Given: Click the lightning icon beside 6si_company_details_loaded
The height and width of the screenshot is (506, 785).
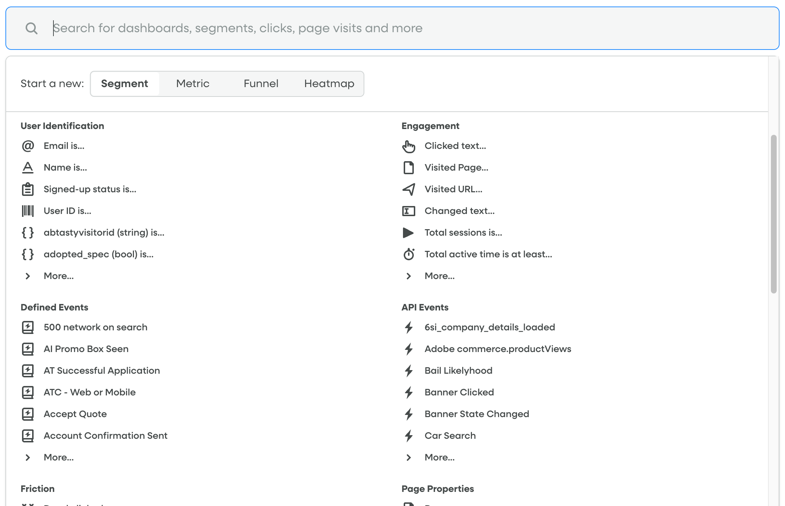Looking at the screenshot, I should [x=409, y=327].
